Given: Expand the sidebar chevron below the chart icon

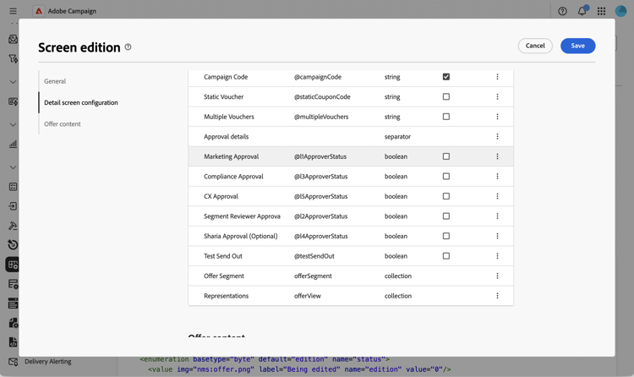Looking at the screenshot, I should tap(13, 167).
